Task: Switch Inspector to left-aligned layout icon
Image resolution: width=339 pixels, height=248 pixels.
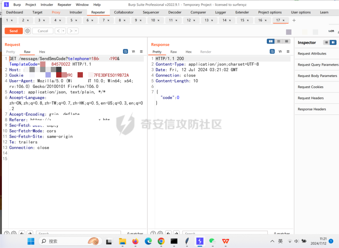Action: (326, 42)
